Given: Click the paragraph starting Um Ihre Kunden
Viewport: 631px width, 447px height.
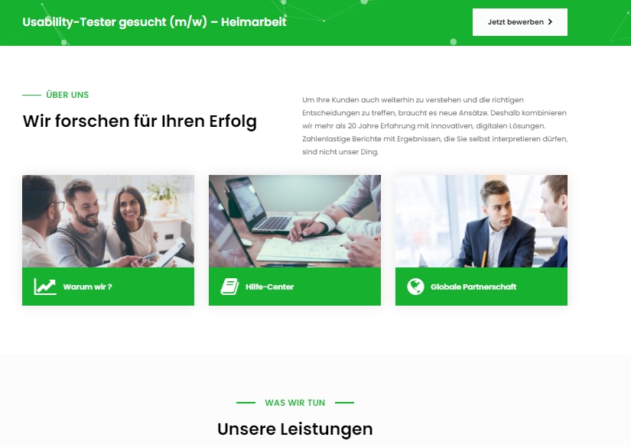Looking at the screenshot, I should click(x=435, y=126).
